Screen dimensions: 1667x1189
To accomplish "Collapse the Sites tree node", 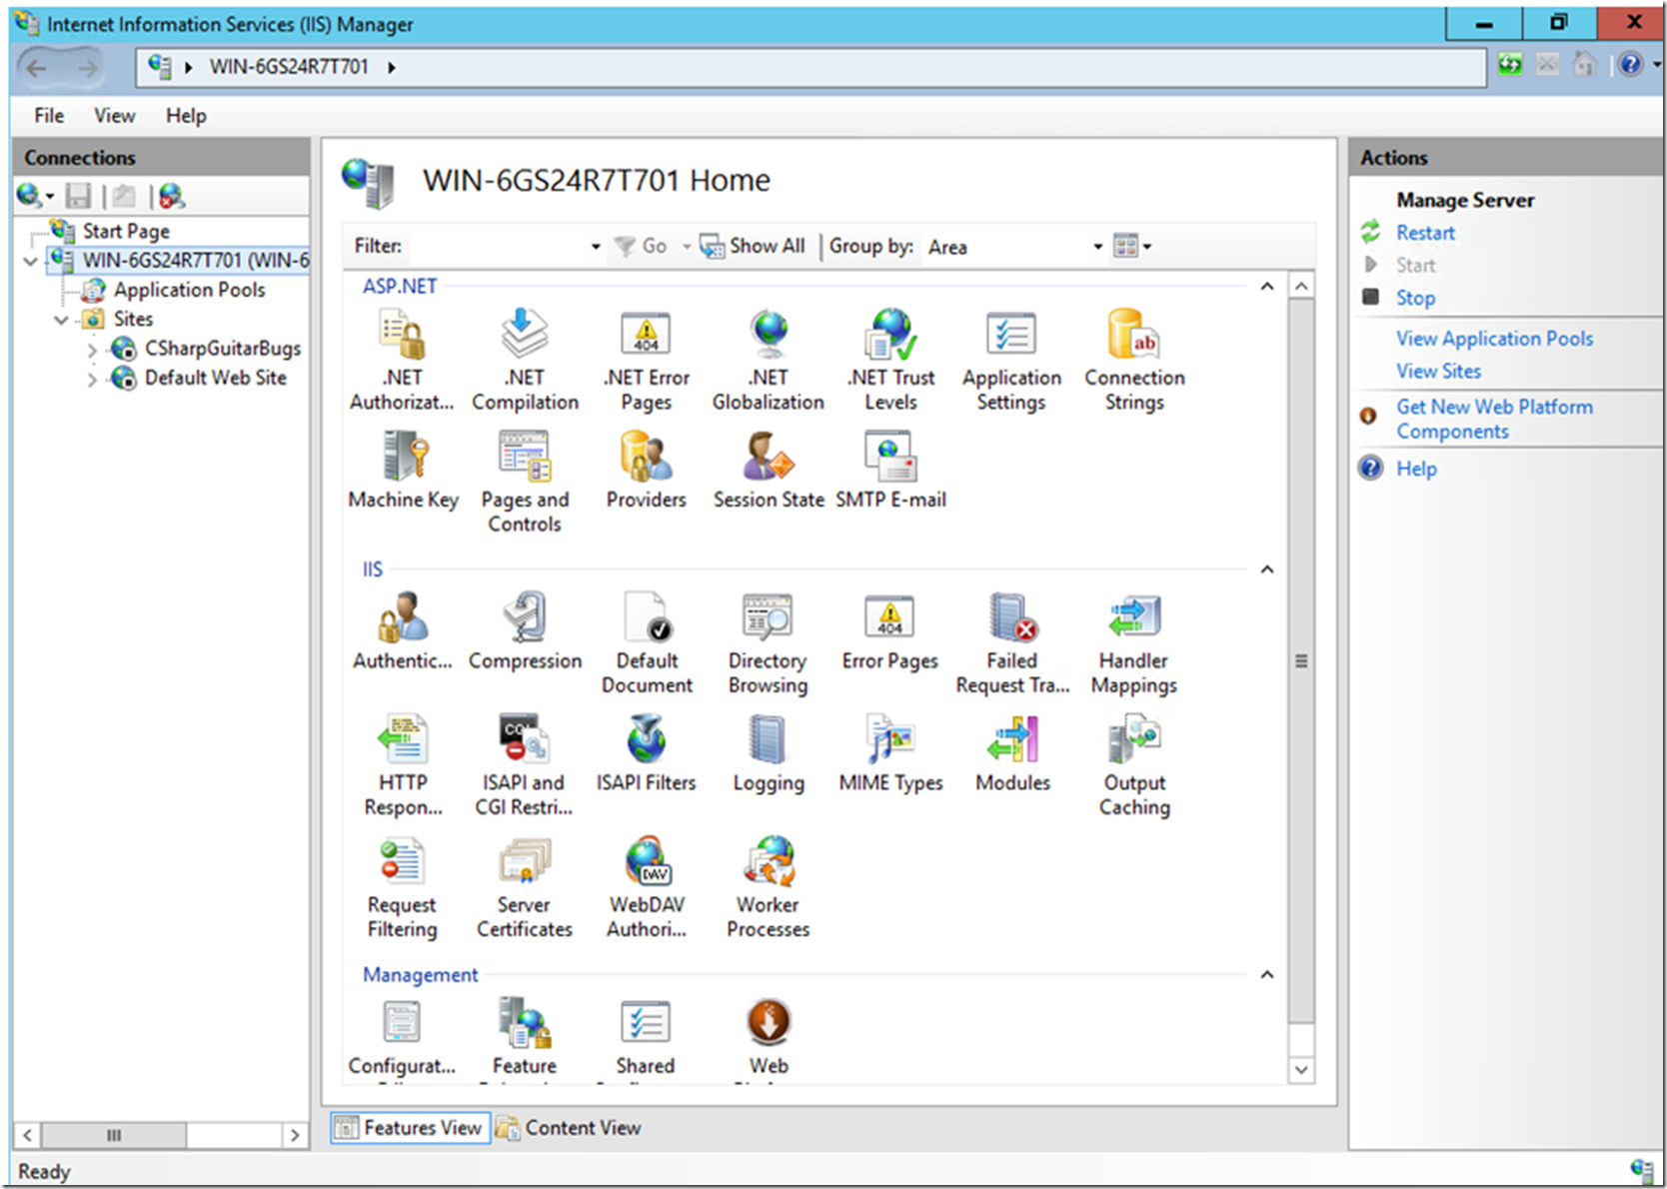I will (62, 320).
